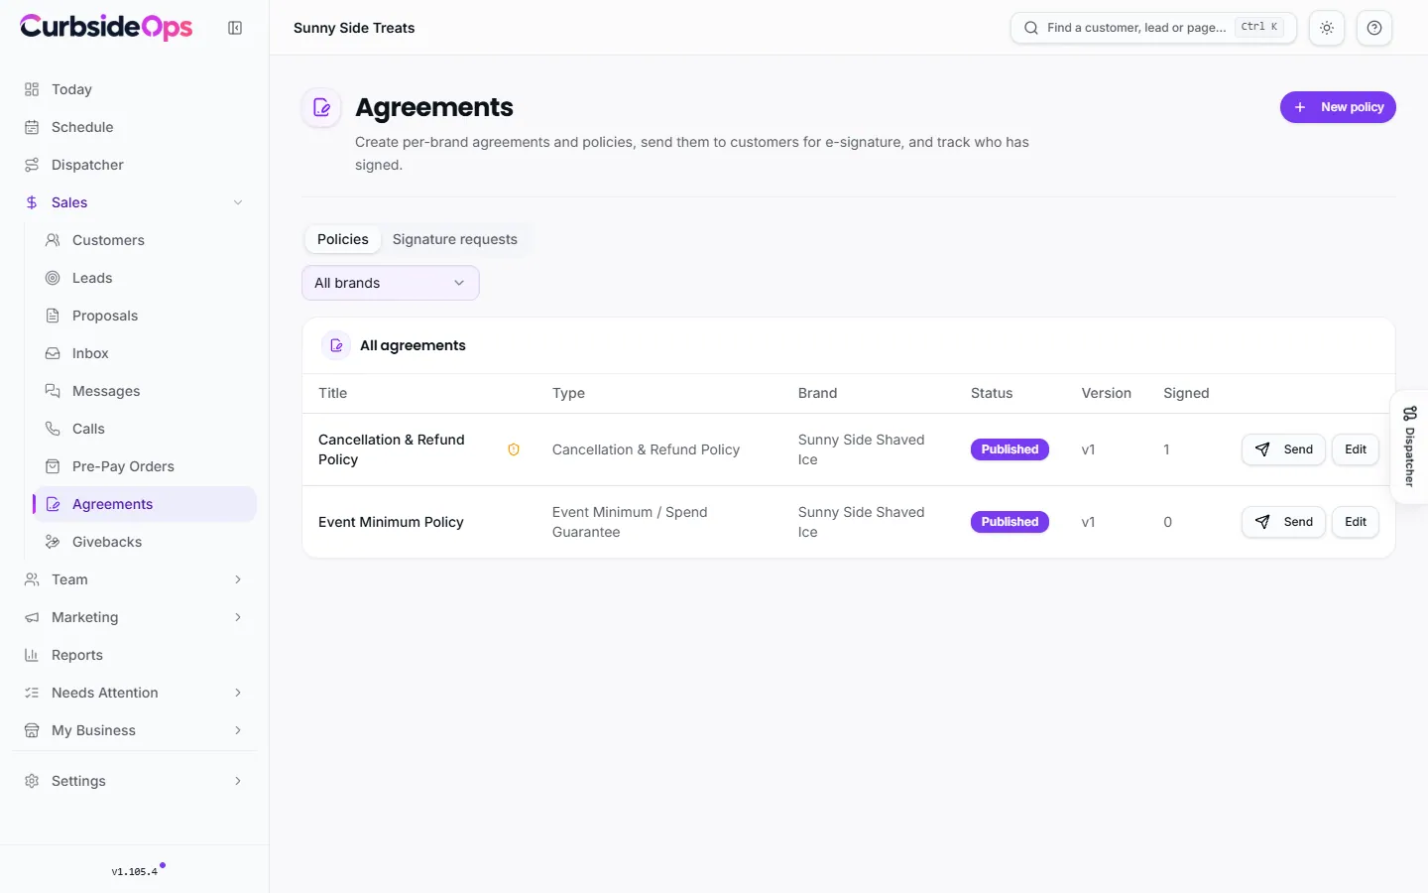
Task: Switch to the Signature requests tab
Action: 455,239
